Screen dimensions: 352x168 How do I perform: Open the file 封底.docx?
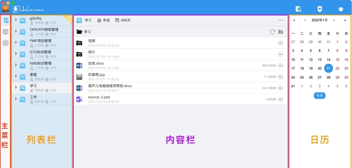pyautogui.click(x=181, y=66)
